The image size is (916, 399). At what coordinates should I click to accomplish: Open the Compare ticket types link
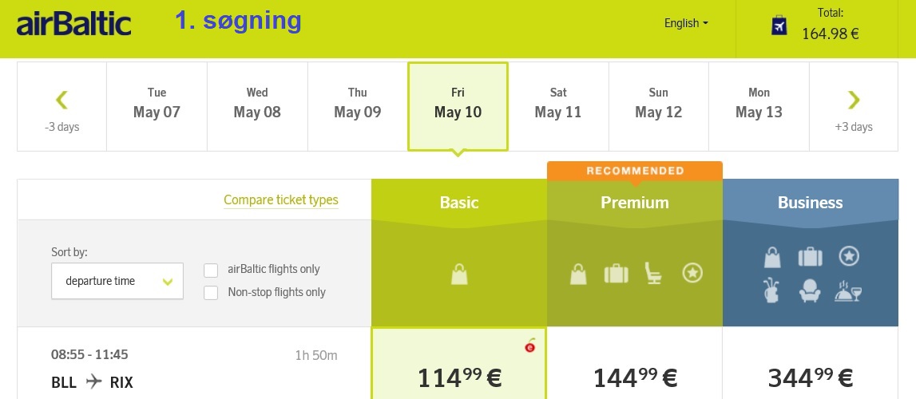[x=281, y=200]
